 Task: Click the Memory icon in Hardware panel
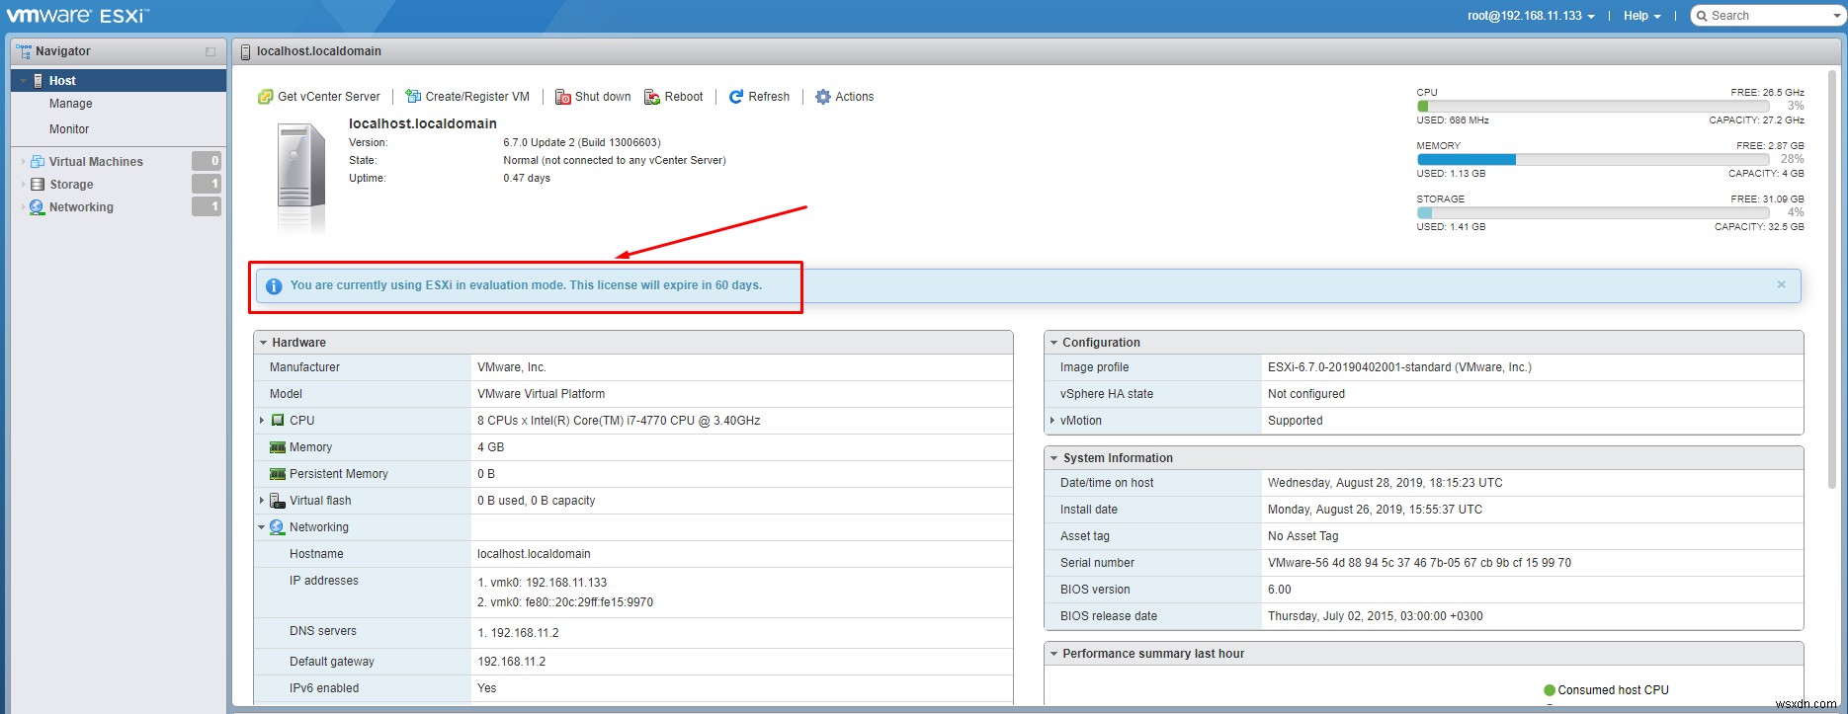278,447
